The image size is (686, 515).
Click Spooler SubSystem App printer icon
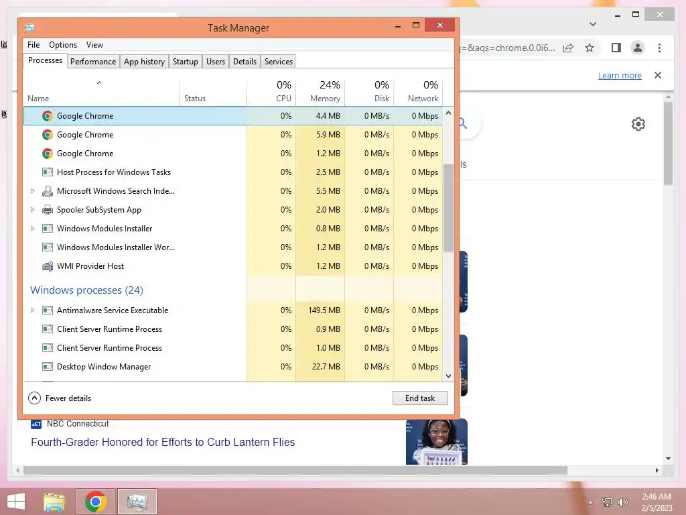click(48, 210)
